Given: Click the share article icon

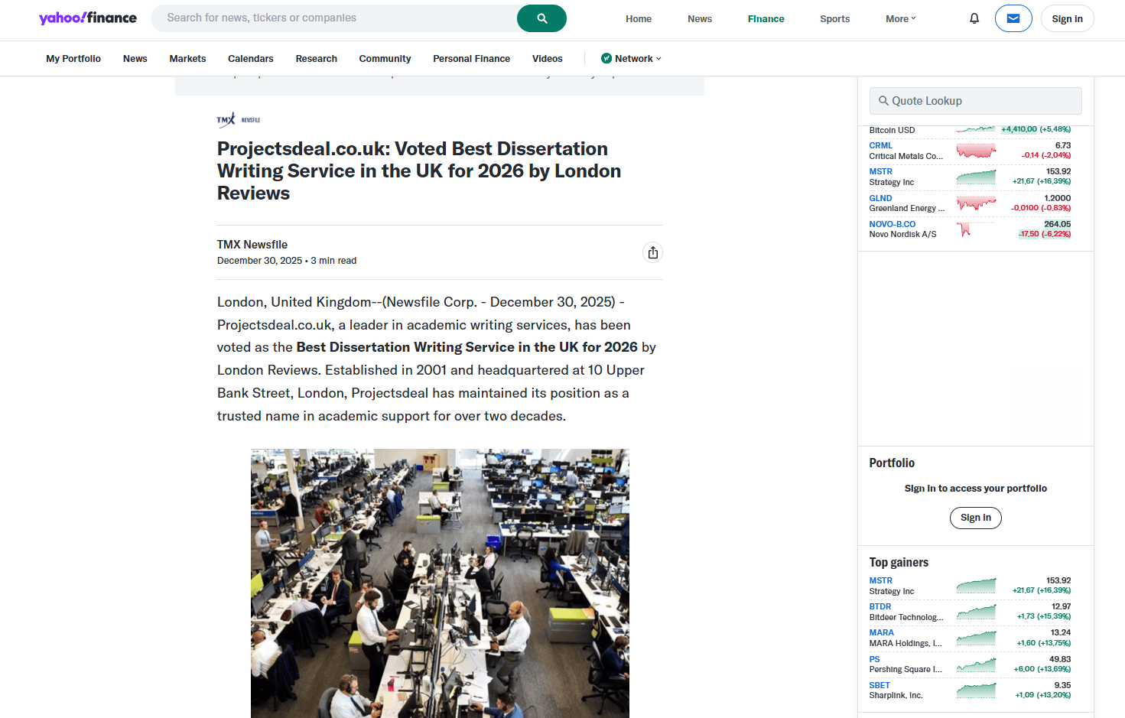Looking at the screenshot, I should coord(652,252).
